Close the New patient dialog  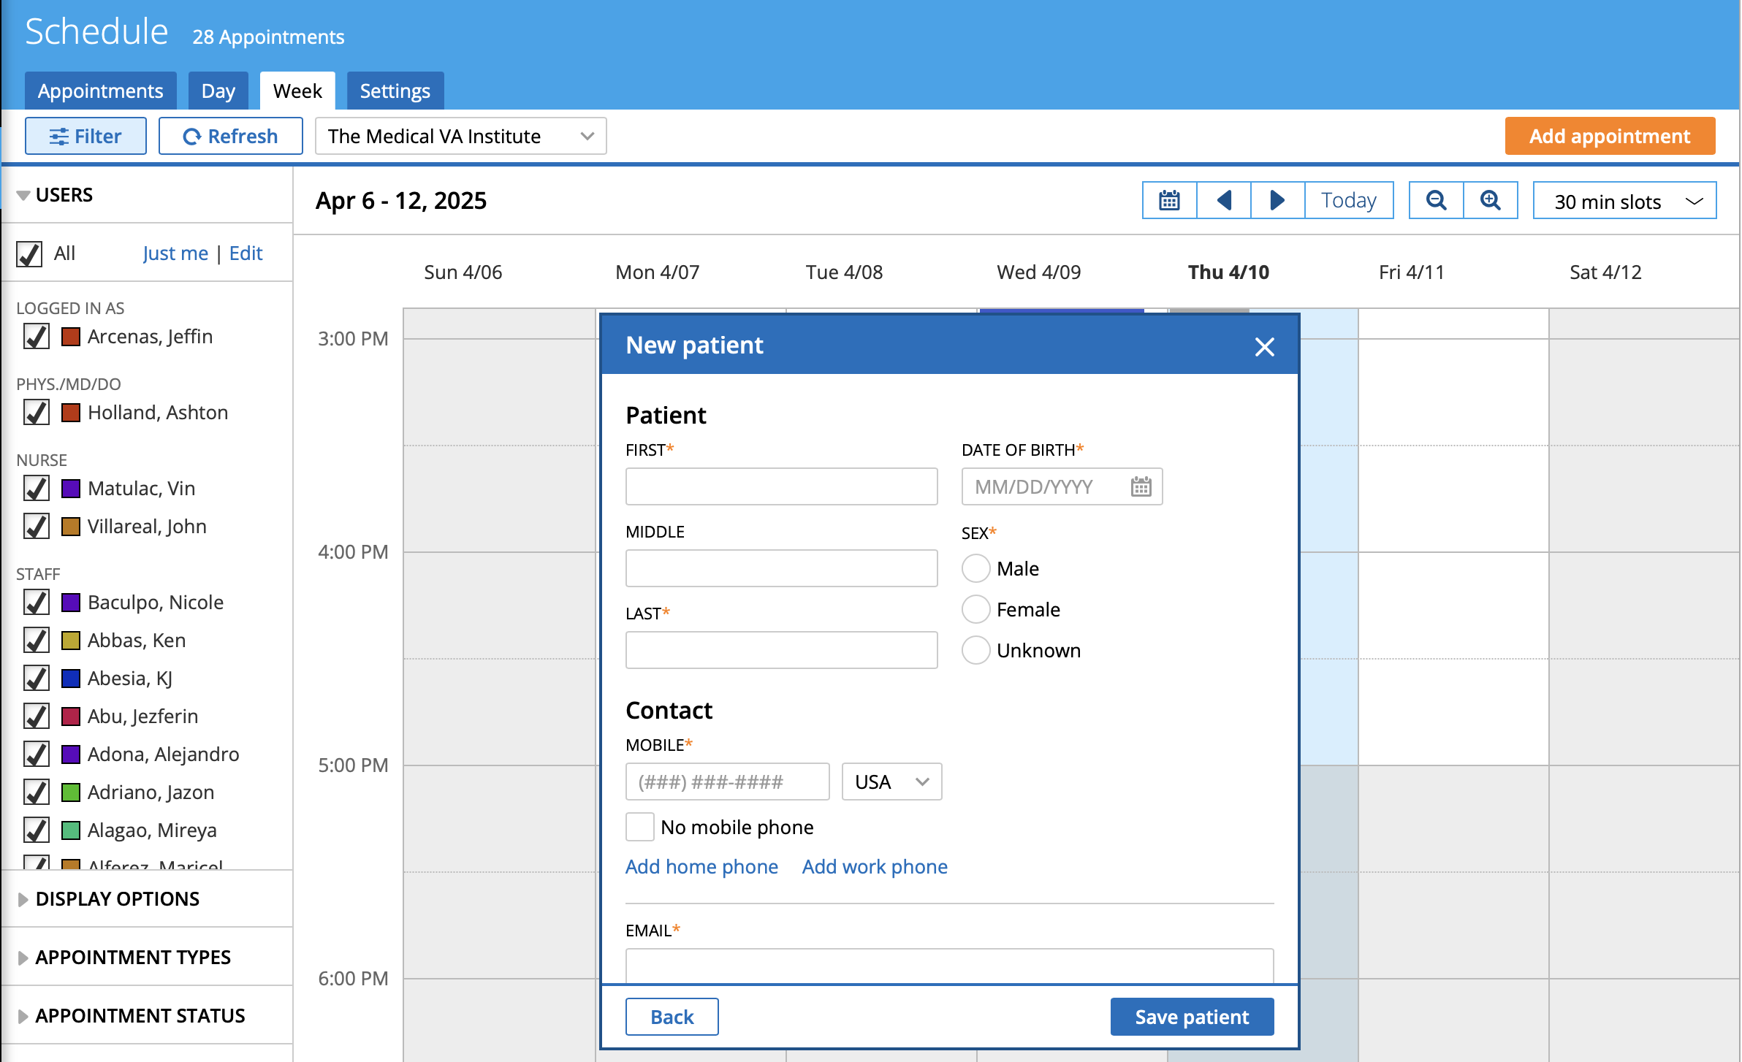click(1264, 346)
